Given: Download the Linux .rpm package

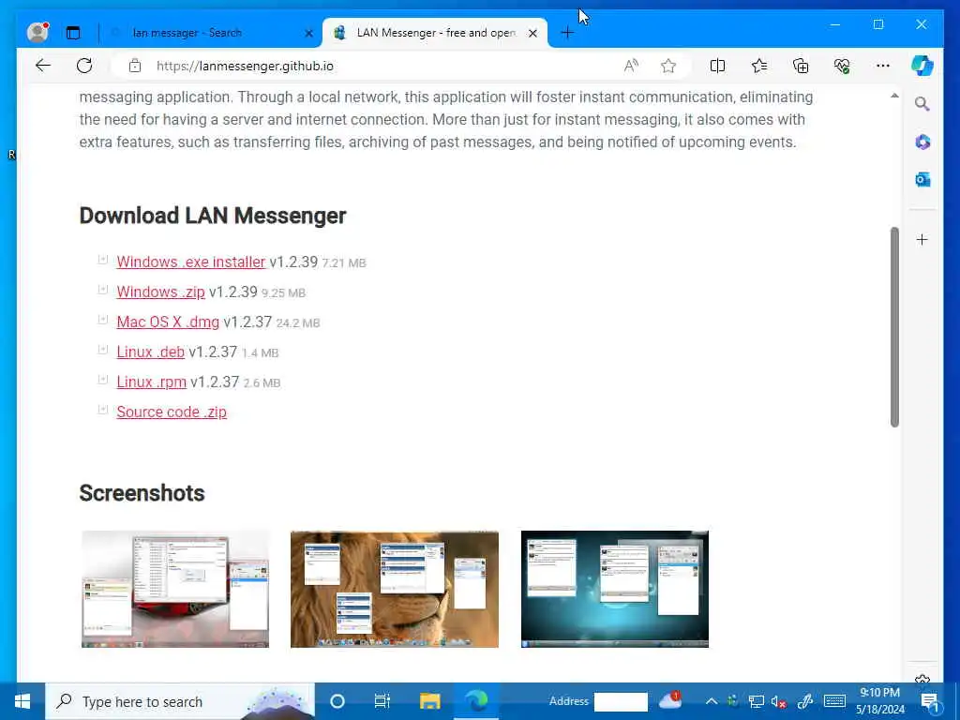Looking at the screenshot, I should pos(151,382).
